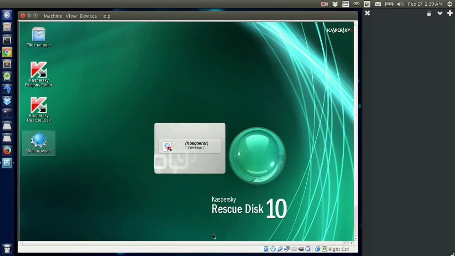
Task: Click the network adapters status icon
Action: click(287, 249)
